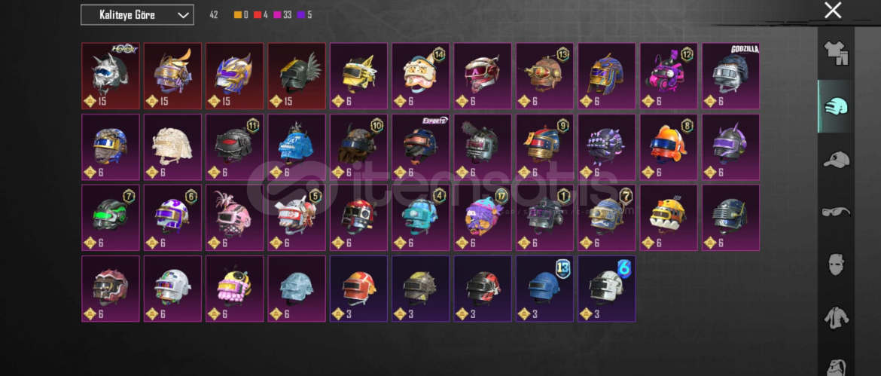The width and height of the screenshot is (881, 376).
Task: Open the face mask category icon
Action: (x=836, y=264)
